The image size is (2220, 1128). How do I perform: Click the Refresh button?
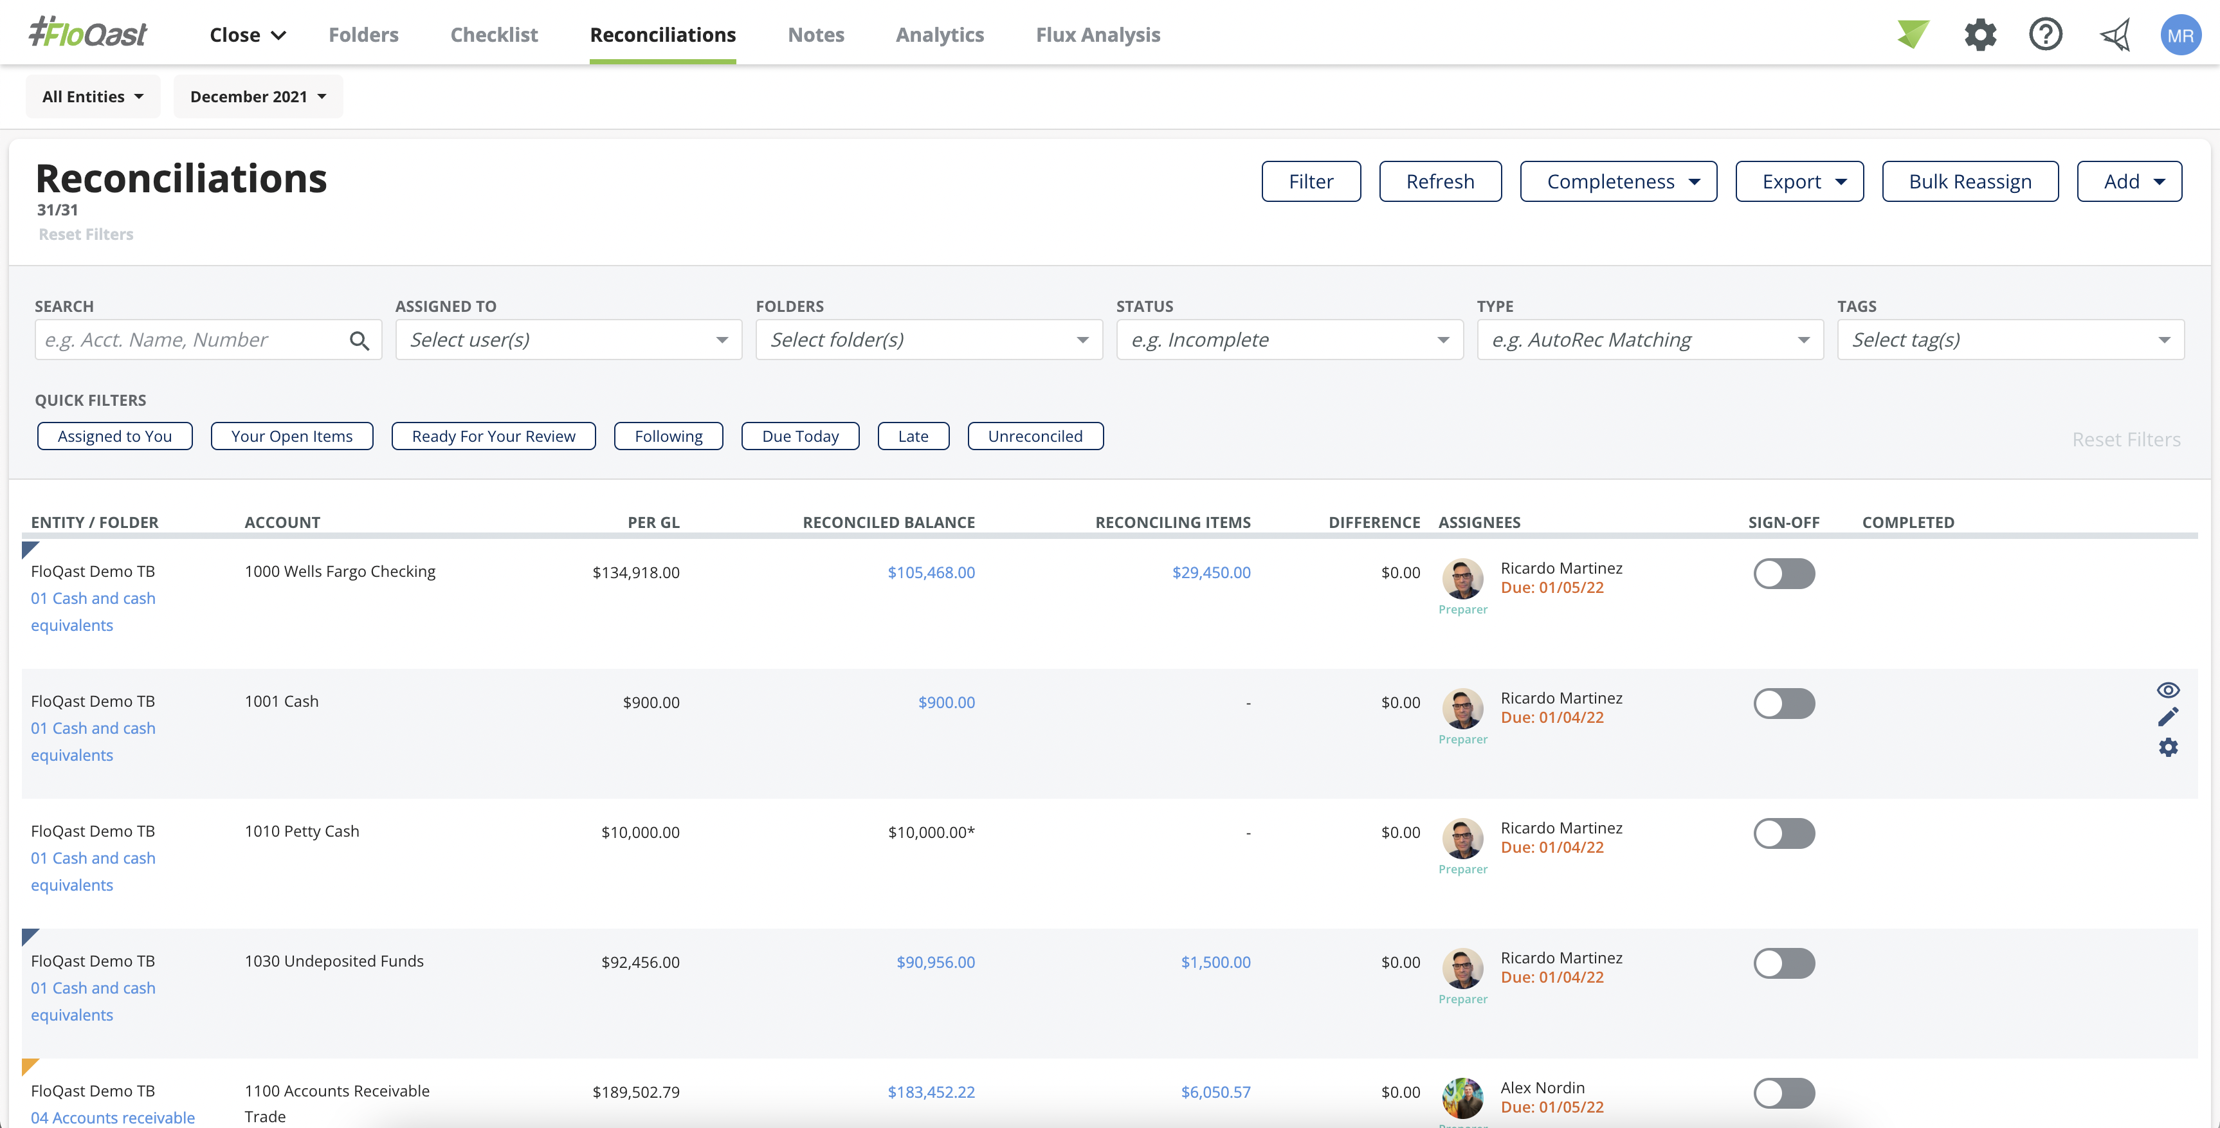1440,181
